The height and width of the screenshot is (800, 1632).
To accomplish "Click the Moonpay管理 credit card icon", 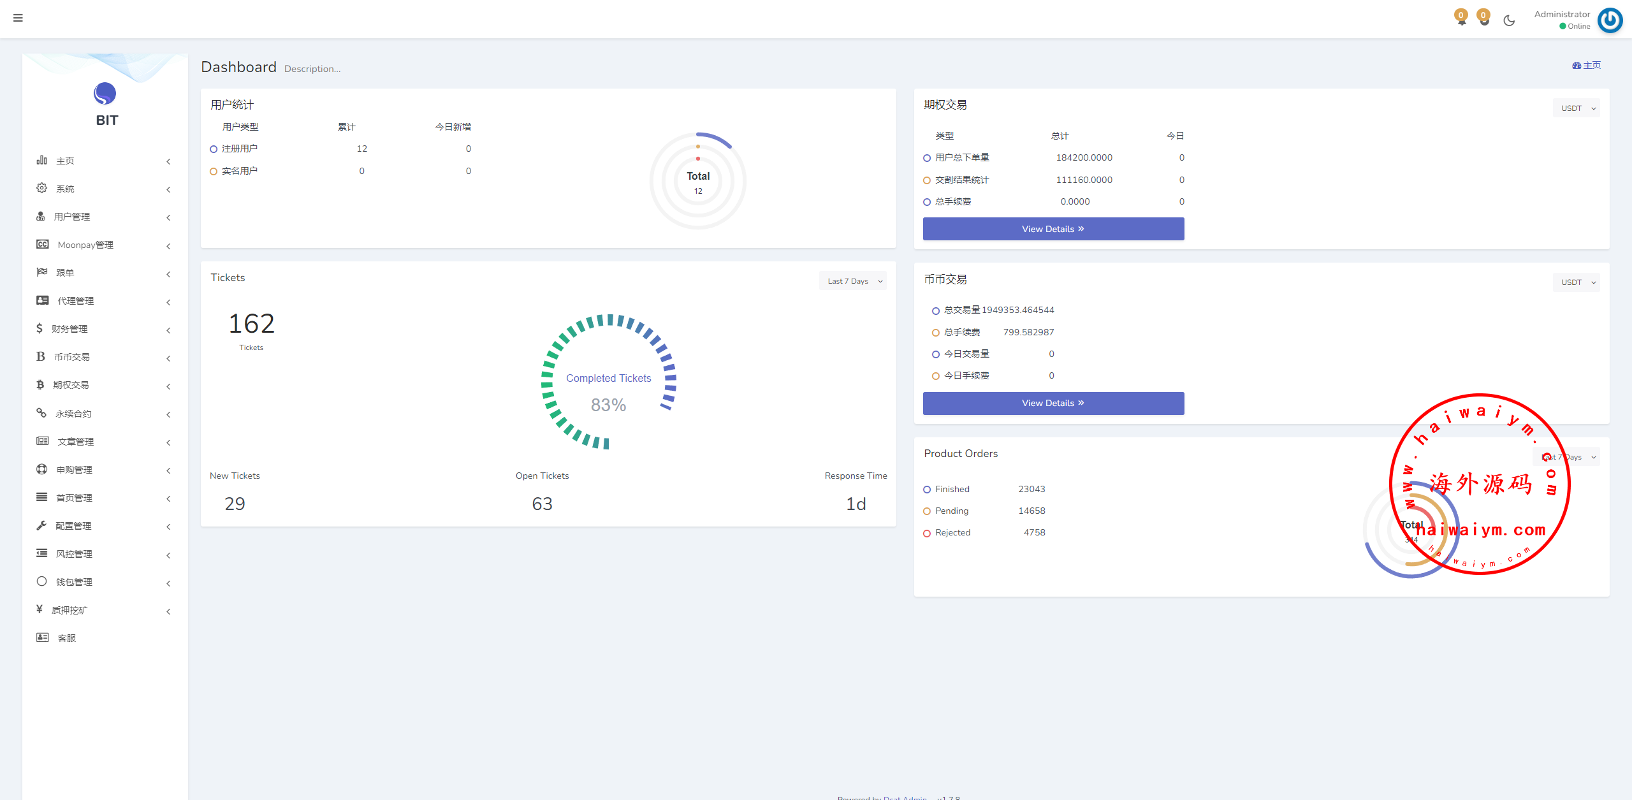I will tap(43, 245).
